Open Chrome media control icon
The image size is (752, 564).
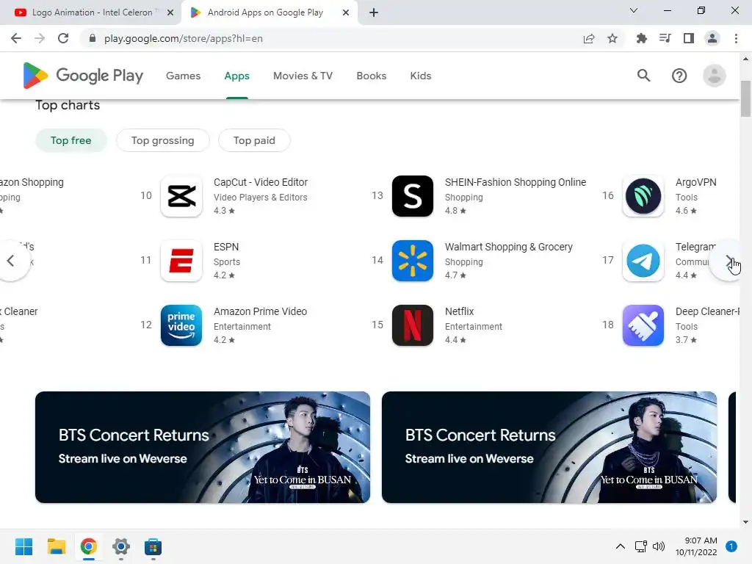[x=665, y=38]
